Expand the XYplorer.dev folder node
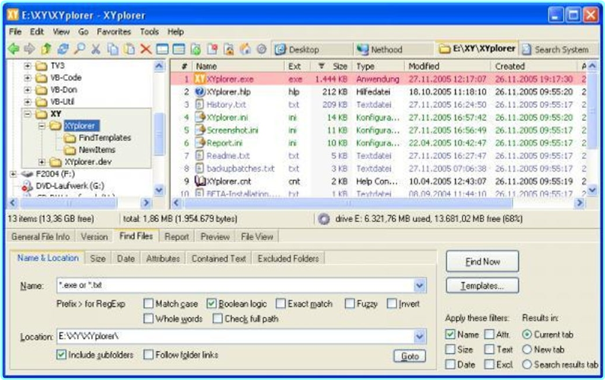 tap(42, 162)
